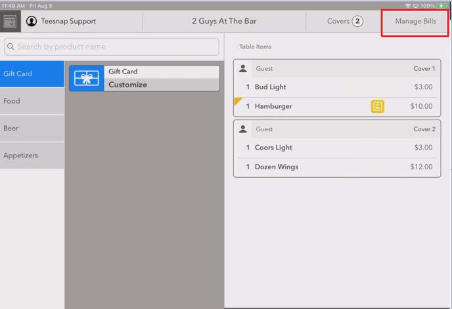Viewport: 452px width, 309px height.
Task: Select the Coors Light line item
Action: (x=337, y=148)
